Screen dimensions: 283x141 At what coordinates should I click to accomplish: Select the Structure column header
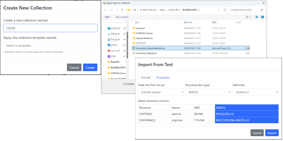point(154,108)
